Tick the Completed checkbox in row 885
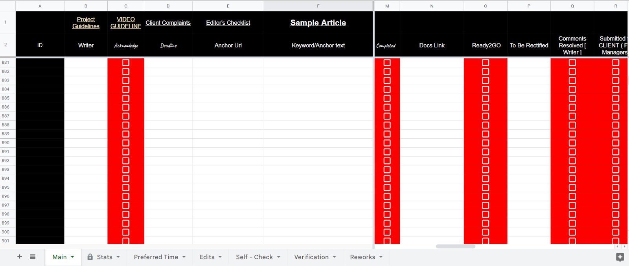629x266 pixels. (387, 98)
